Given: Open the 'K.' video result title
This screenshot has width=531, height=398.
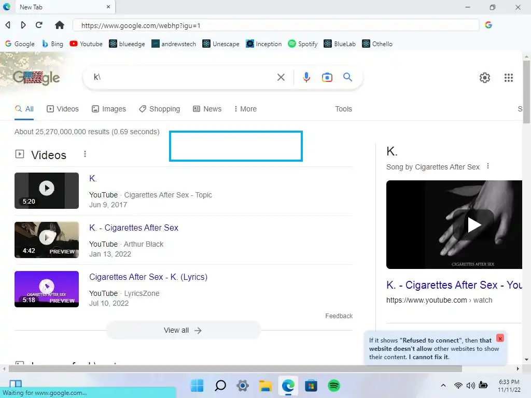Looking at the screenshot, I should click(x=93, y=178).
